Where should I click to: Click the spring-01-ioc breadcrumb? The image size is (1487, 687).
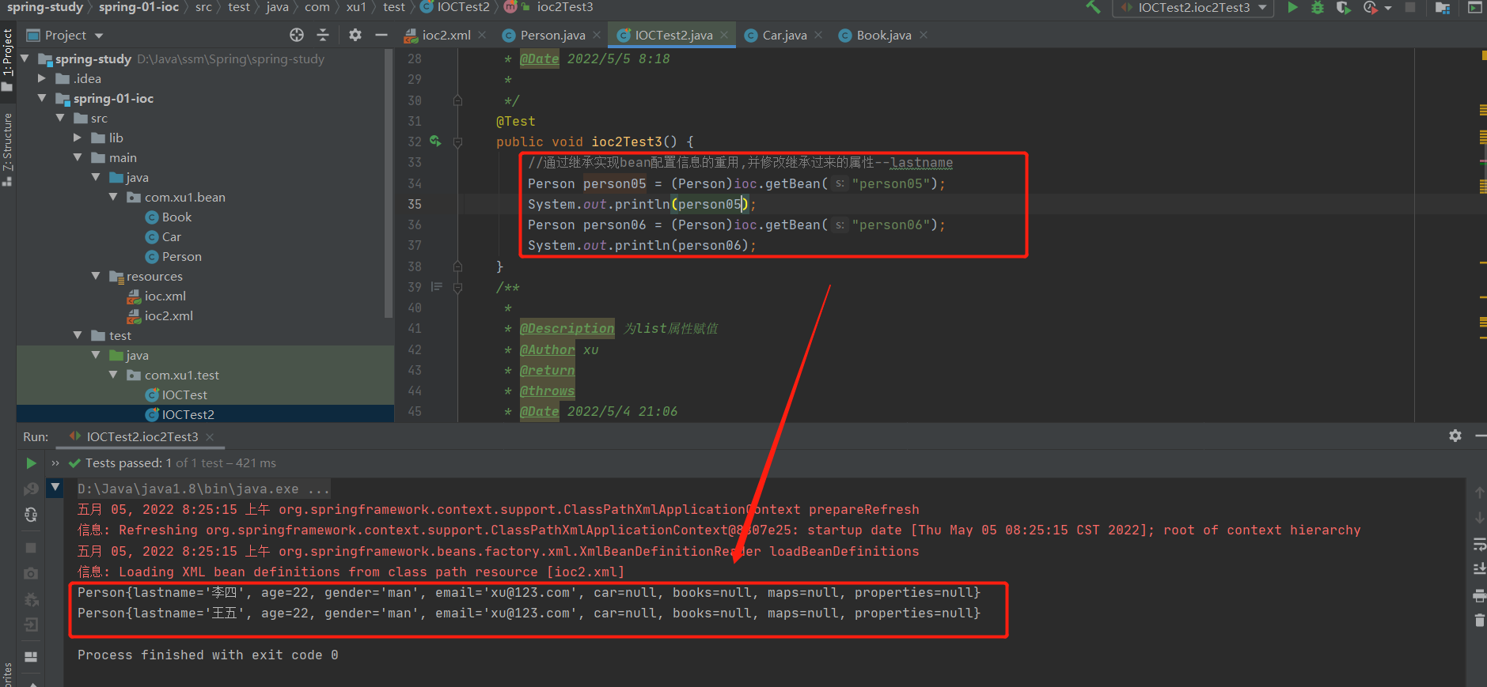(138, 7)
